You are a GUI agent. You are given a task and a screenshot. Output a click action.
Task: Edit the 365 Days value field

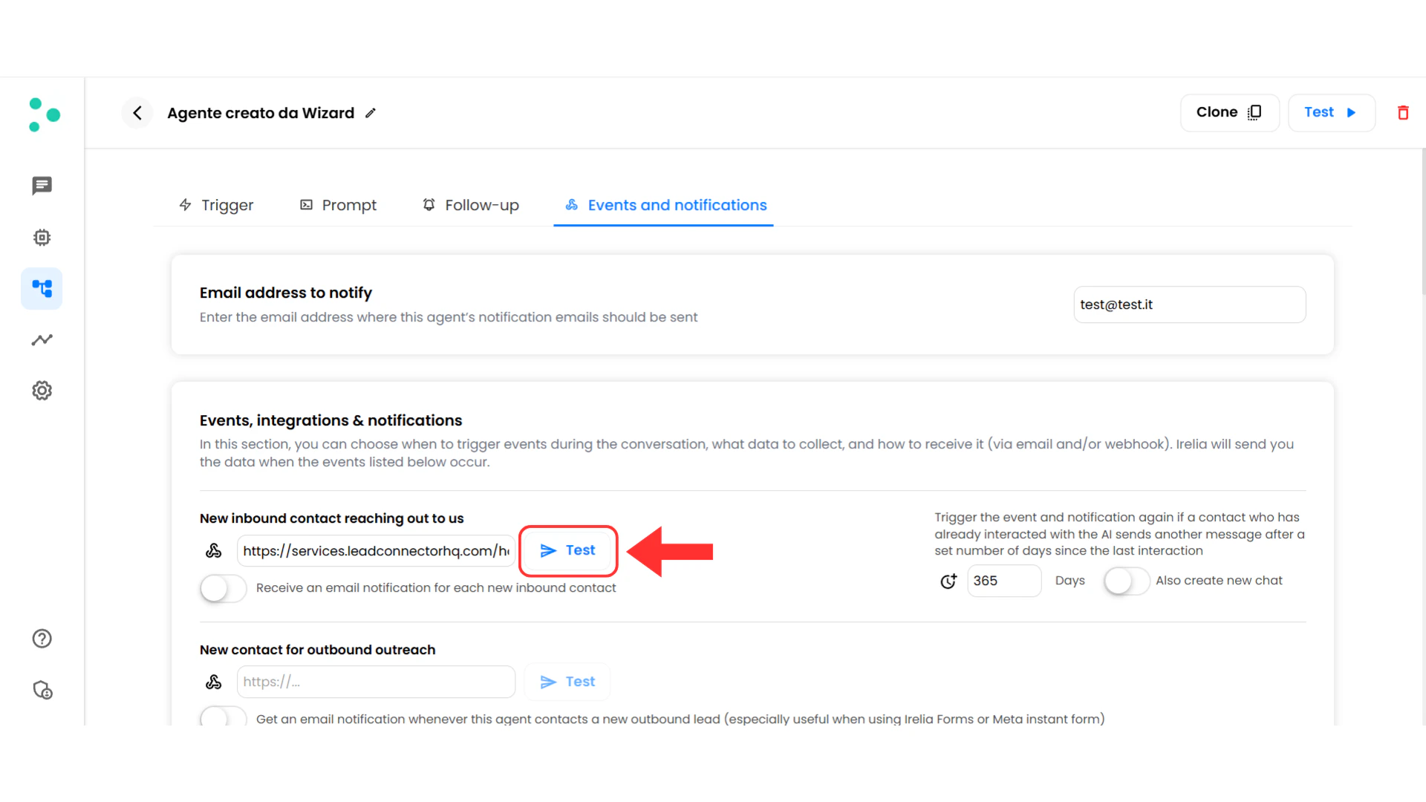(1004, 580)
